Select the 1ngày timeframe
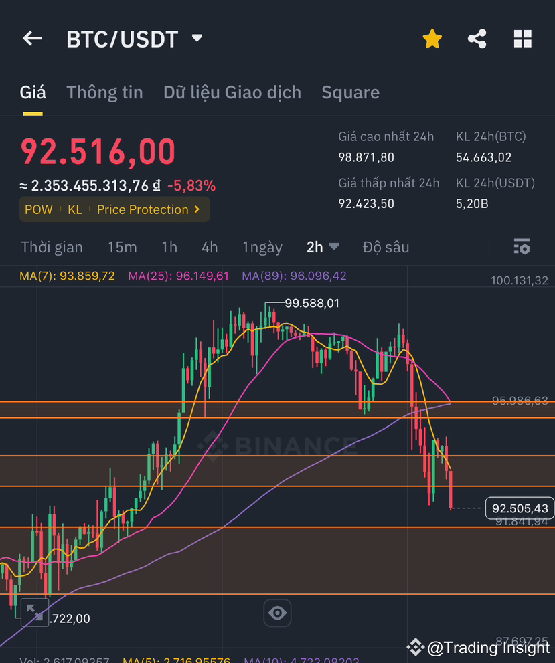The height and width of the screenshot is (663, 555). (262, 247)
